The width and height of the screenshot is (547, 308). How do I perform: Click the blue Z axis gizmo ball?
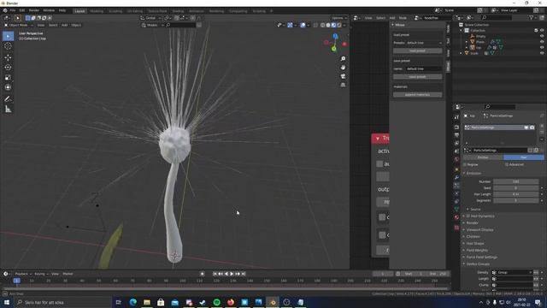coord(335,36)
